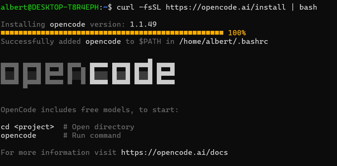
Task: Click the 'opencode' run command text
Action: [x=19, y=136]
